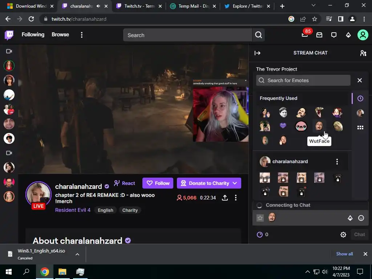Screen dimensions: 372x279
Task: Open the first followed channel avatar in sidebar
Action: click(9, 66)
